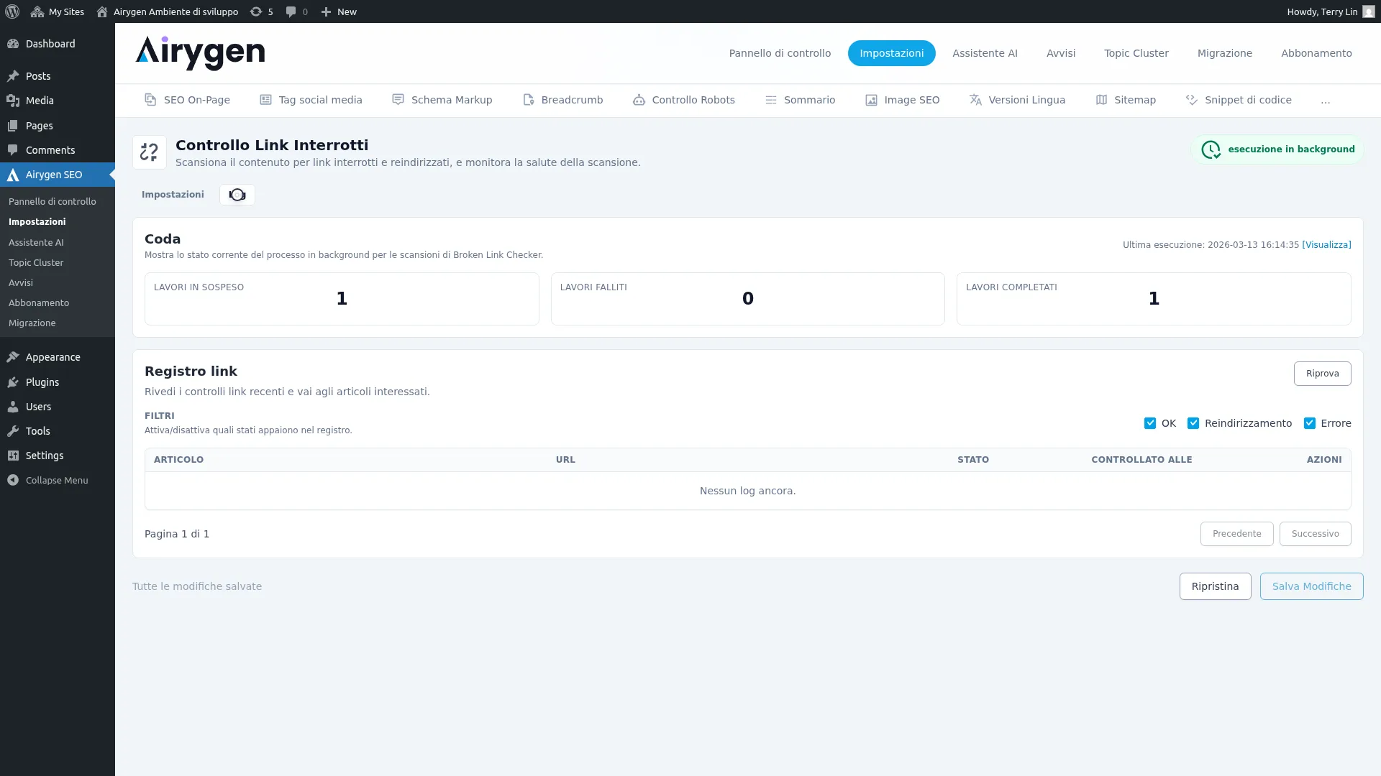Open Assistente AI in top nav

coord(985,53)
